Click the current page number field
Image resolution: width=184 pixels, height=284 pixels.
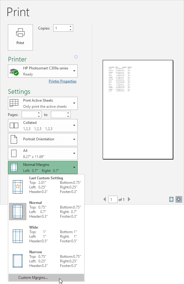(x=113, y=199)
